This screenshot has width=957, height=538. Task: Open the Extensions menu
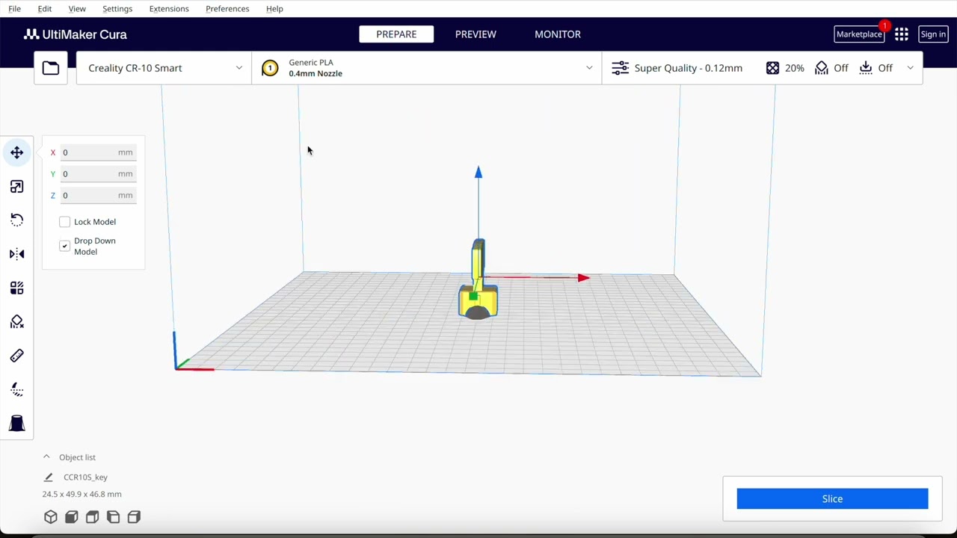point(169,9)
